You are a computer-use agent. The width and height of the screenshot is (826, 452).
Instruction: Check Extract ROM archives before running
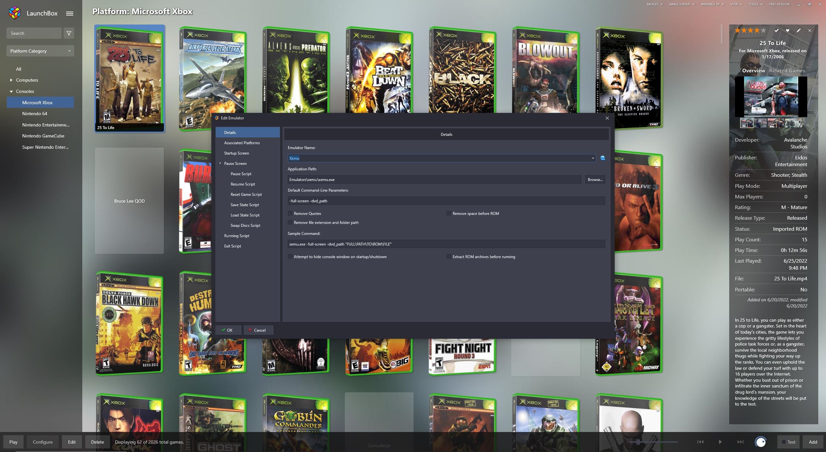(x=448, y=256)
